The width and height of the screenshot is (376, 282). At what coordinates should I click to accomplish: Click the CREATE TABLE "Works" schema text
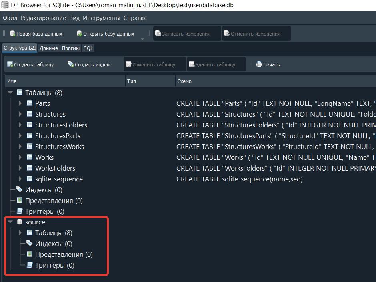tap(276, 157)
